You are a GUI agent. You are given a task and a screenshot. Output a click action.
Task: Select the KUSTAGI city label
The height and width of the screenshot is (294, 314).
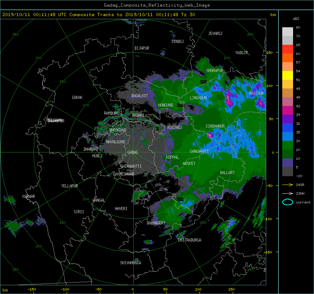[175, 128]
